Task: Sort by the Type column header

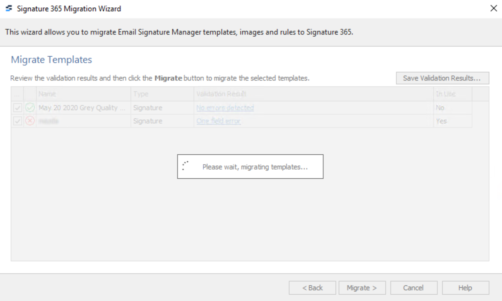Action: (x=162, y=94)
